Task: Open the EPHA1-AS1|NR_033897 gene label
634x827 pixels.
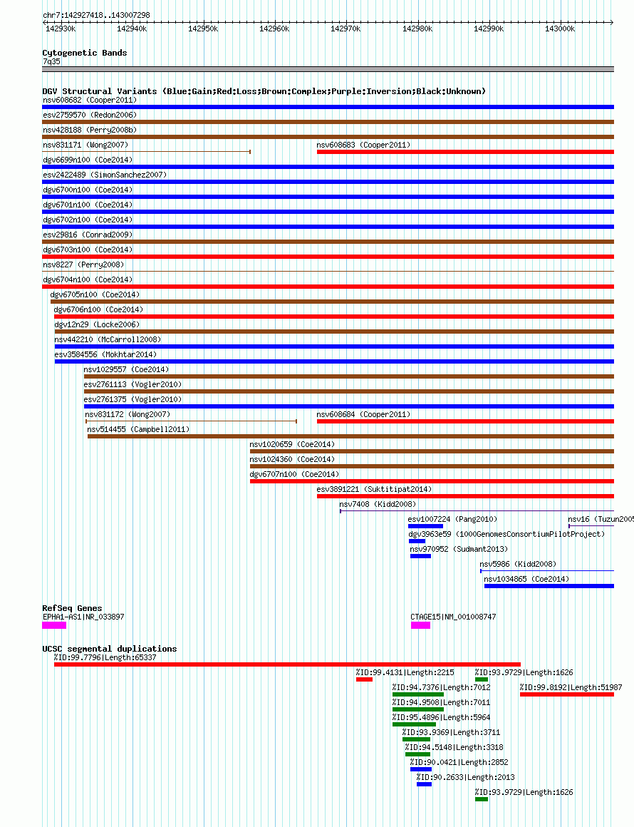Action: [x=83, y=617]
